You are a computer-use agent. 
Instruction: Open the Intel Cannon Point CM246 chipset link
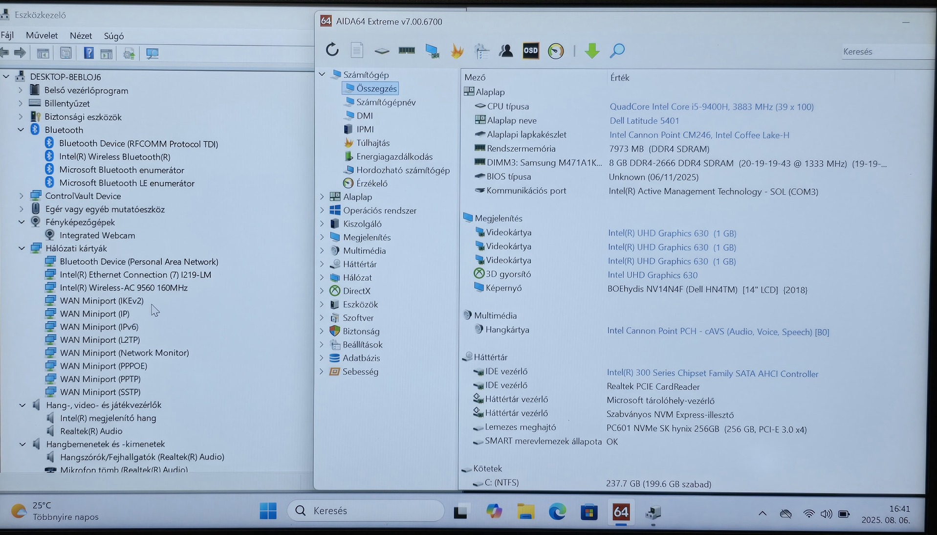pos(699,135)
